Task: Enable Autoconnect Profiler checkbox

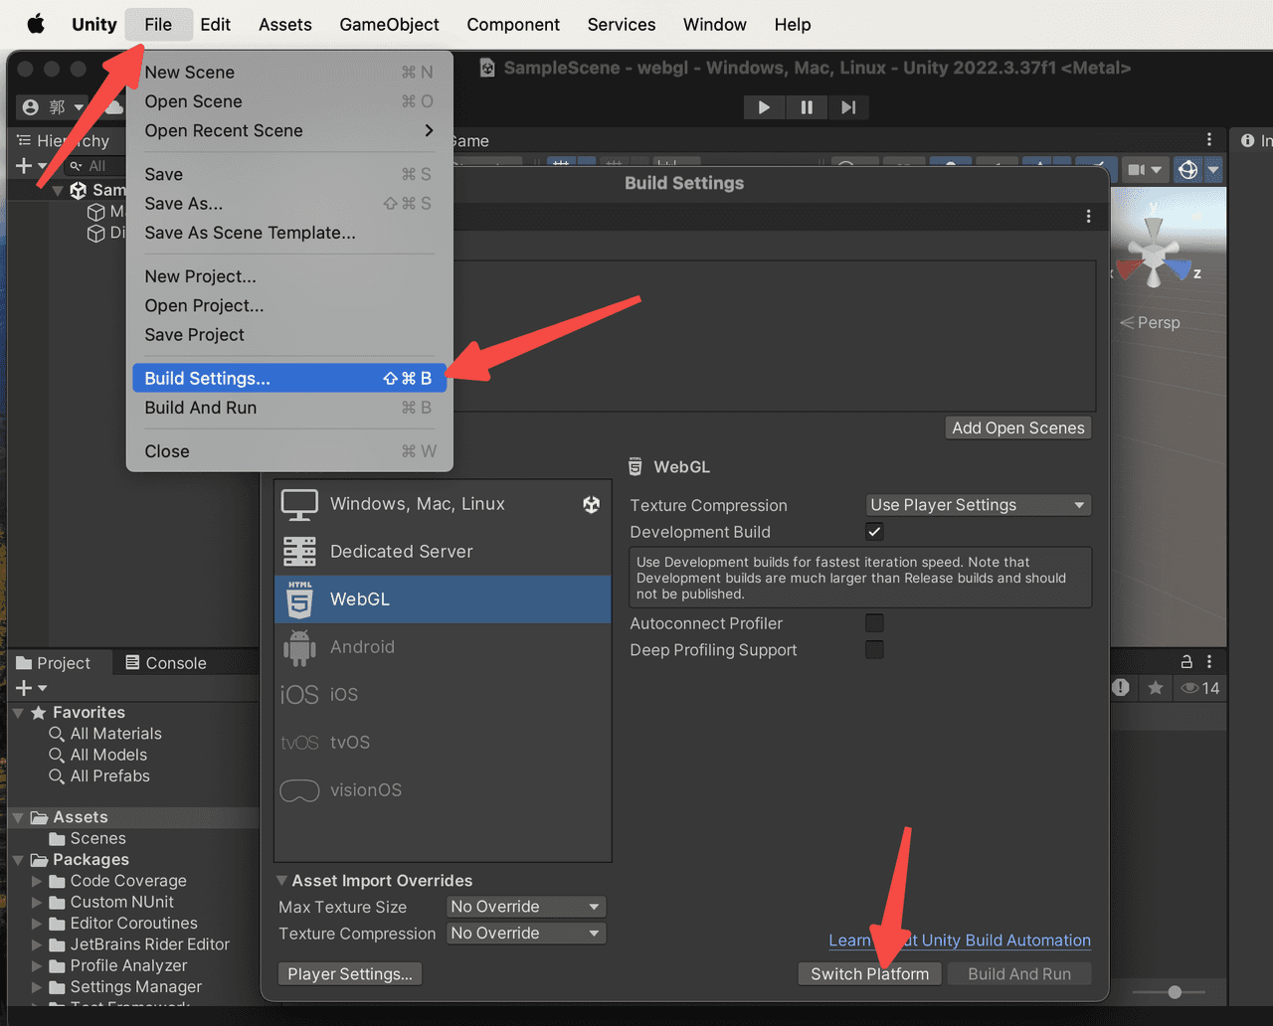Action: click(x=874, y=623)
